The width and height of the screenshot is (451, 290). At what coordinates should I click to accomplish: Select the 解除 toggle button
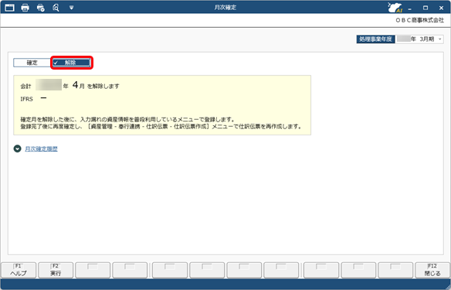point(72,63)
